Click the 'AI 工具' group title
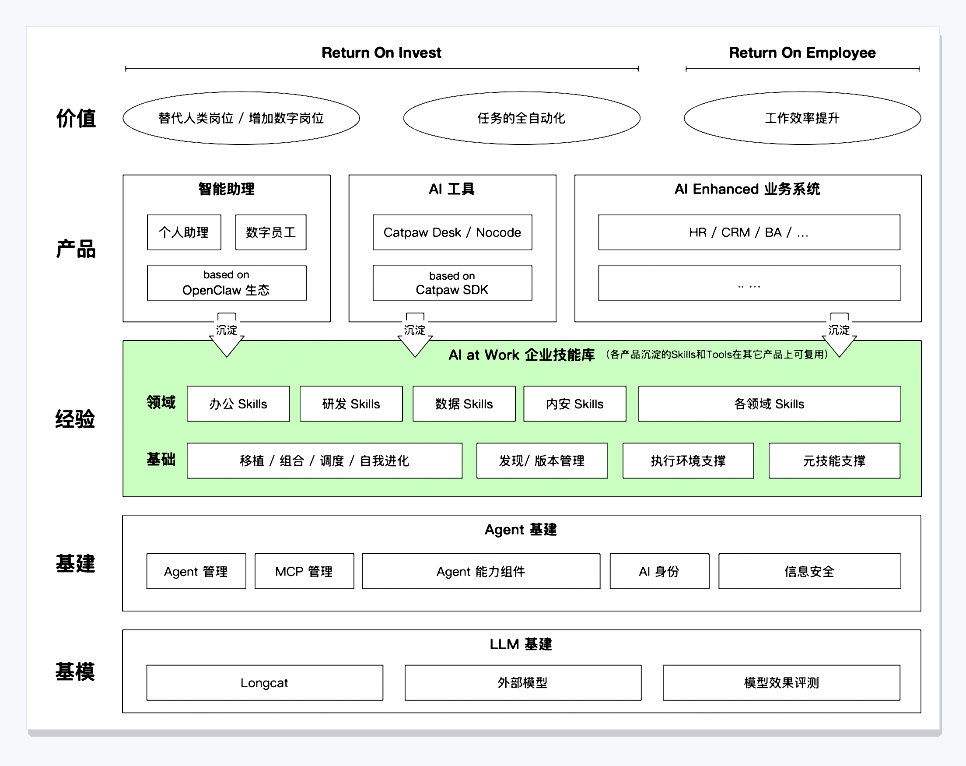 point(451,189)
